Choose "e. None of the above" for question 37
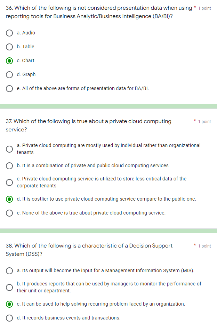Image resolution: width=217 pixels, height=324 pixels. [x=9, y=213]
